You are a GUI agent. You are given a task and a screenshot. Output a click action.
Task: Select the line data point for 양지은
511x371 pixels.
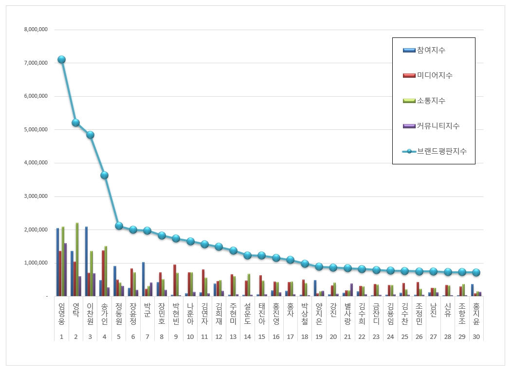[x=319, y=266]
